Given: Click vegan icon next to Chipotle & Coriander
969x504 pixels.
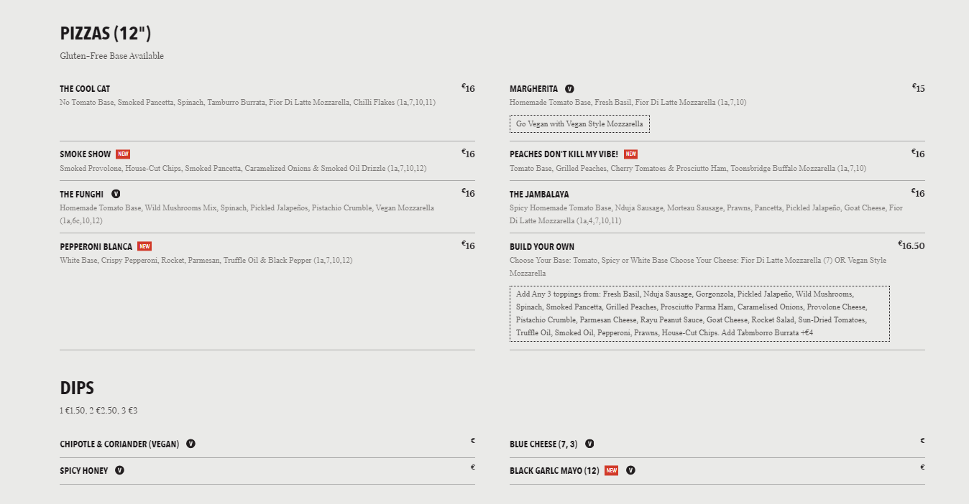Looking at the screenshot, I should [x=190, y=444].
